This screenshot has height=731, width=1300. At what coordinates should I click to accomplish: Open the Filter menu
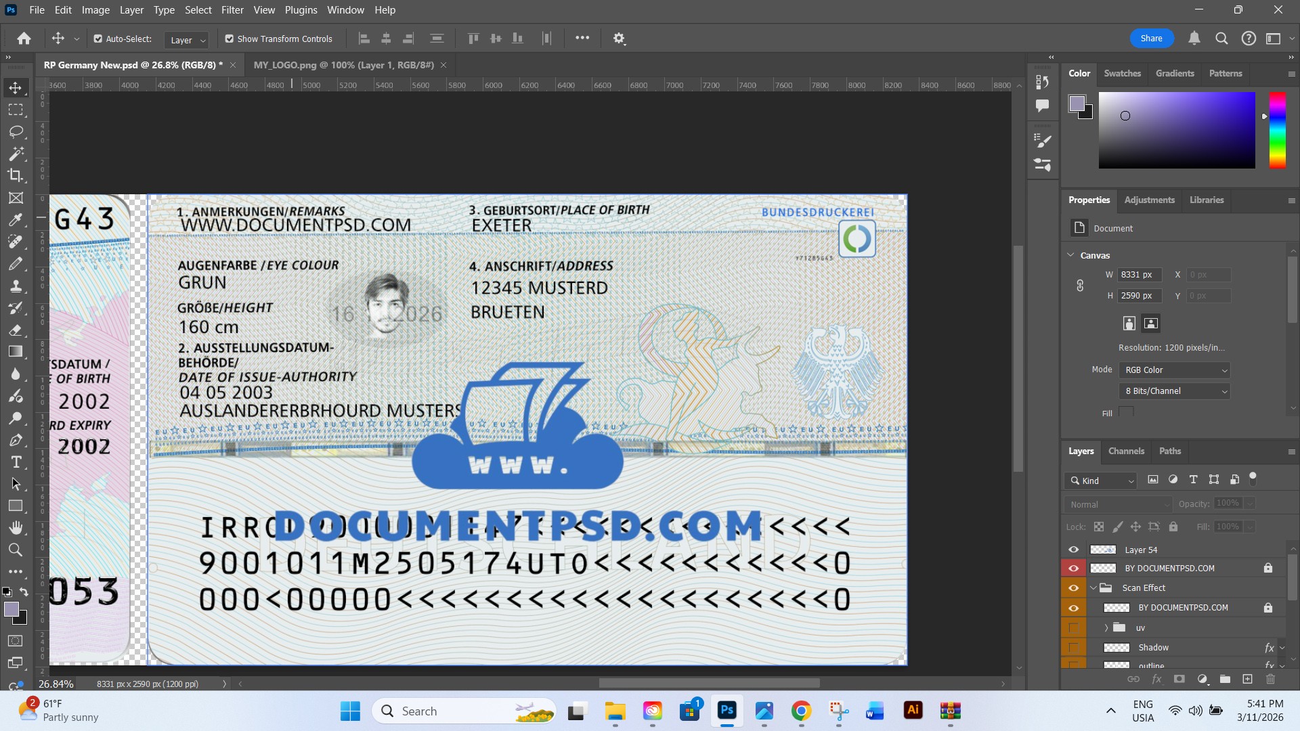(x=232, y=10)
